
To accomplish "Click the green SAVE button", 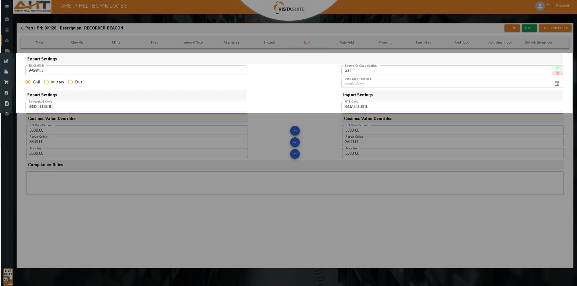I will 529,28.
